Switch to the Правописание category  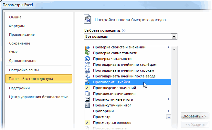pyautogui.click(x=22, y=35)
